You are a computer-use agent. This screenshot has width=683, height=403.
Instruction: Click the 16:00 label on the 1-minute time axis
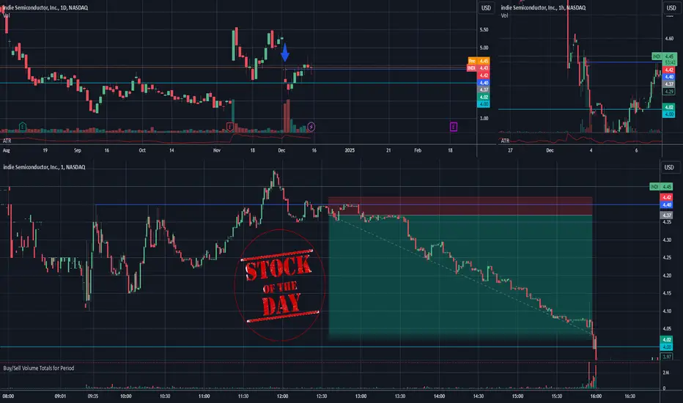click(596, 396)
